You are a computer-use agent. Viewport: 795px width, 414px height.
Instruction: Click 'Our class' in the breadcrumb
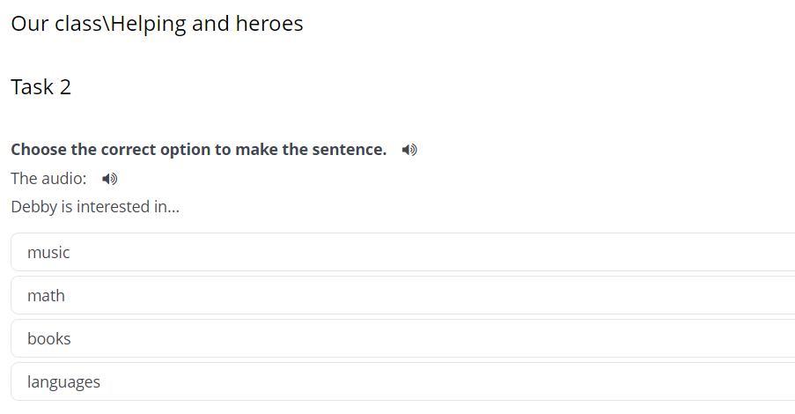pos(56,24)
